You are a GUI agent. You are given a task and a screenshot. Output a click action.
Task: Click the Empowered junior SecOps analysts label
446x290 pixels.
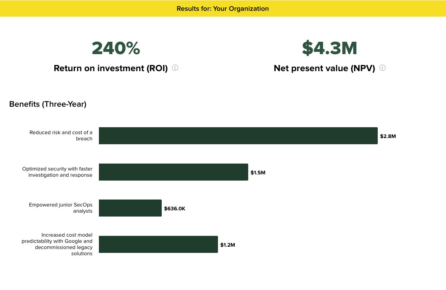(61, 208)
